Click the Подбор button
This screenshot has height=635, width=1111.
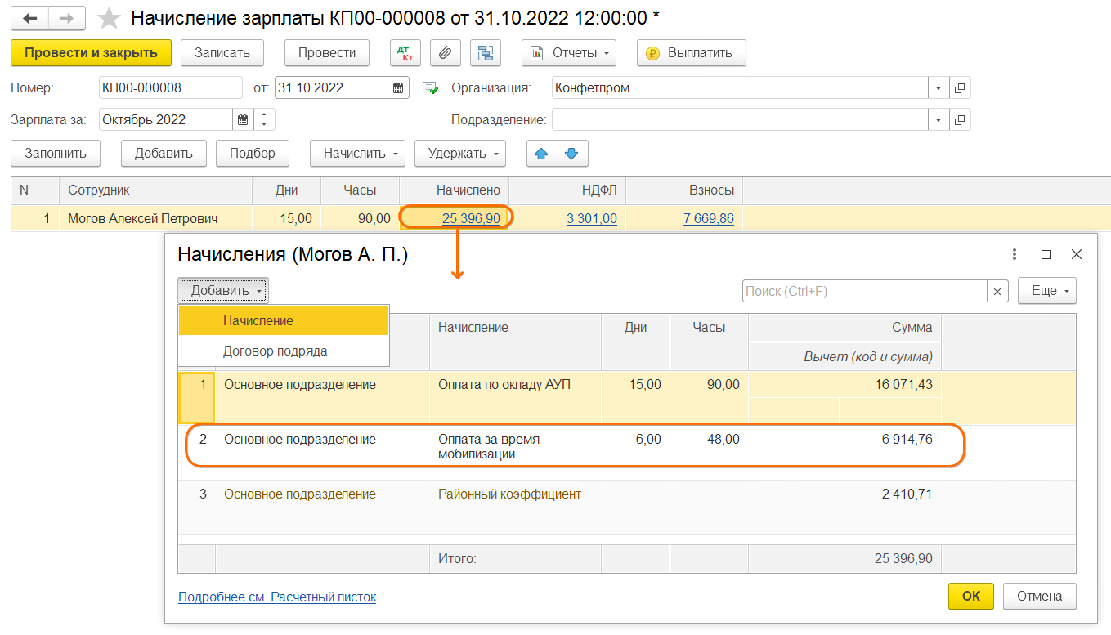253,153
